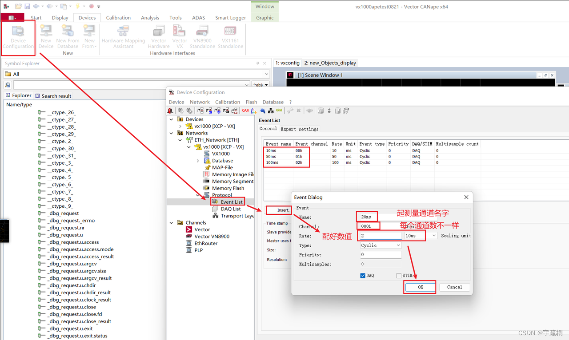Collapse the Networks tree node
The image size is (569, 340).
[x=172, y=133]
